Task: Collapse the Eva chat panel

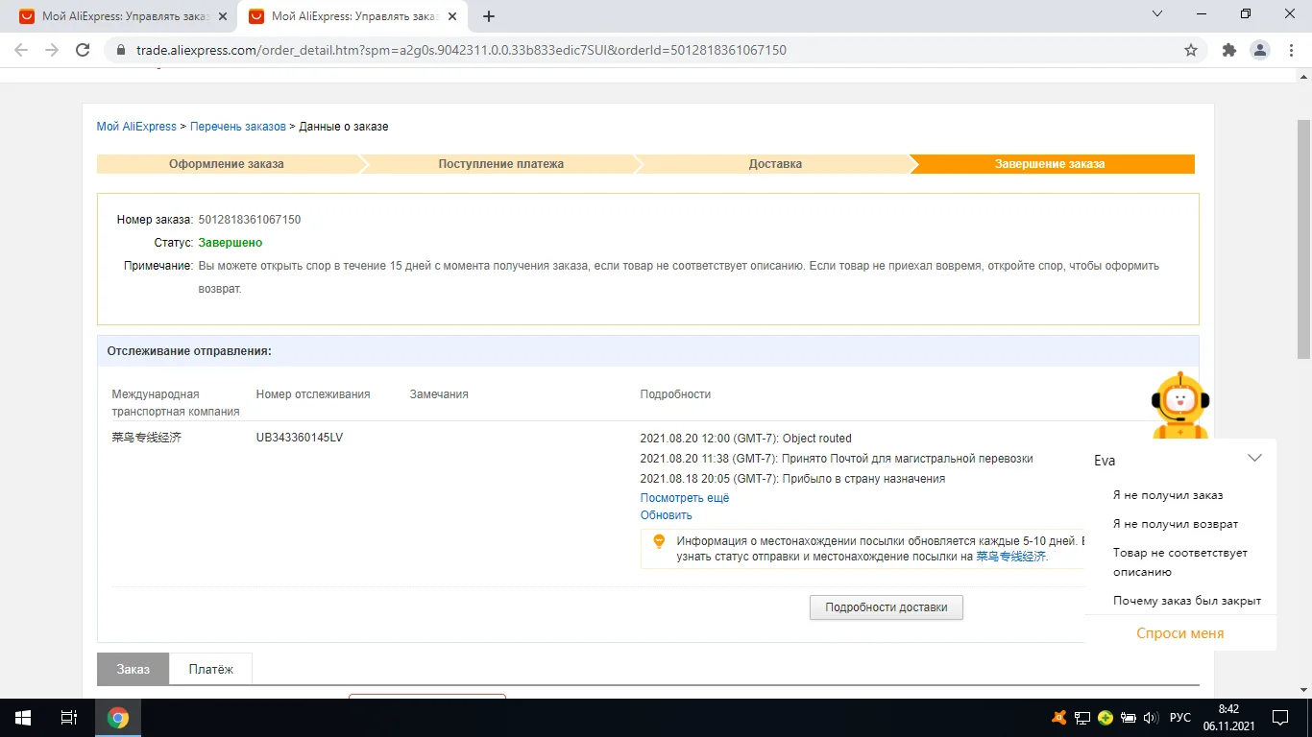Action: point(1254,458)
